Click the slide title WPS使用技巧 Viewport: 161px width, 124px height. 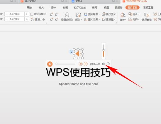[x=78, y=72]
